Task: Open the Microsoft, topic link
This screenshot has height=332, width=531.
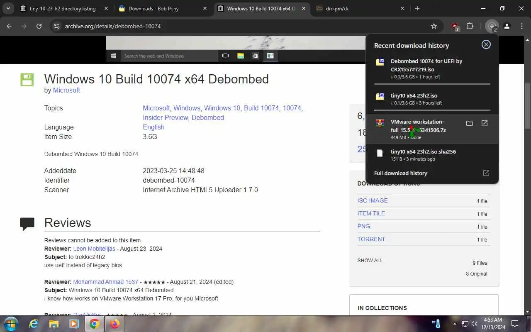Action: 156,108
